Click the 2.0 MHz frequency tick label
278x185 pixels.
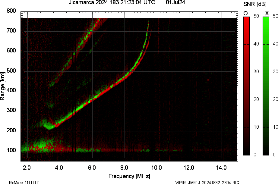click(27, 168)
